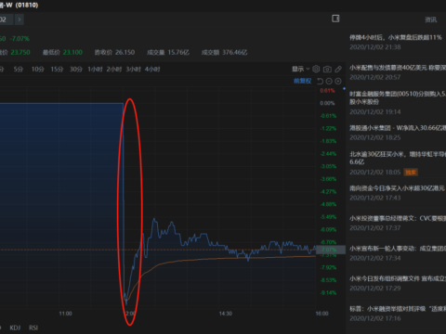Viewport: 446px width, 334px height.
Task: Click the 0.61% axis label
Action: [327, 91]
